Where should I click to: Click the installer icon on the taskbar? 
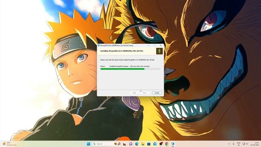(173, 144)
